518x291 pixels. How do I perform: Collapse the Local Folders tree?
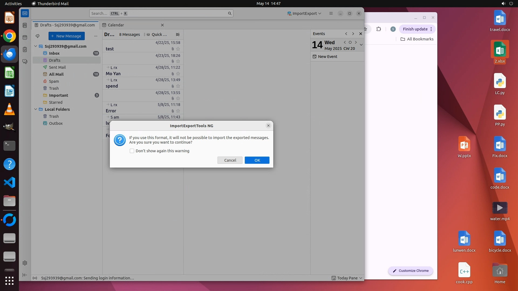(x=36, y=109)
